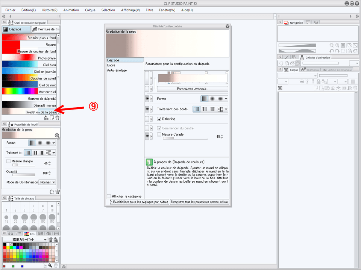Close the sub tool detail dialog
The image size is (361, 270).
[227, 26]
